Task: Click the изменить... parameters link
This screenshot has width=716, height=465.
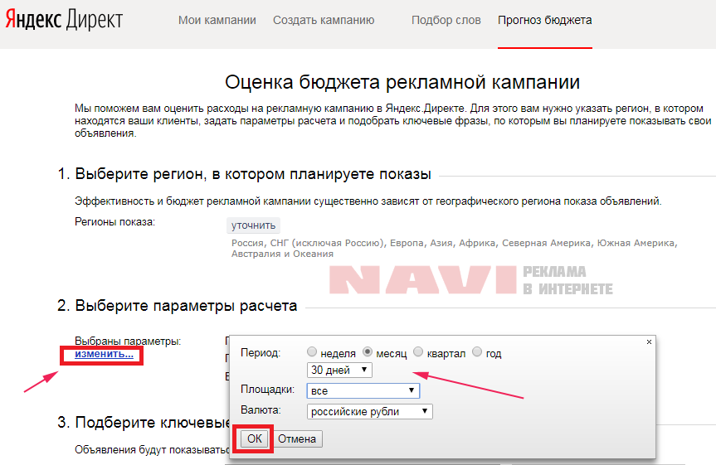Action: (104, 354)
